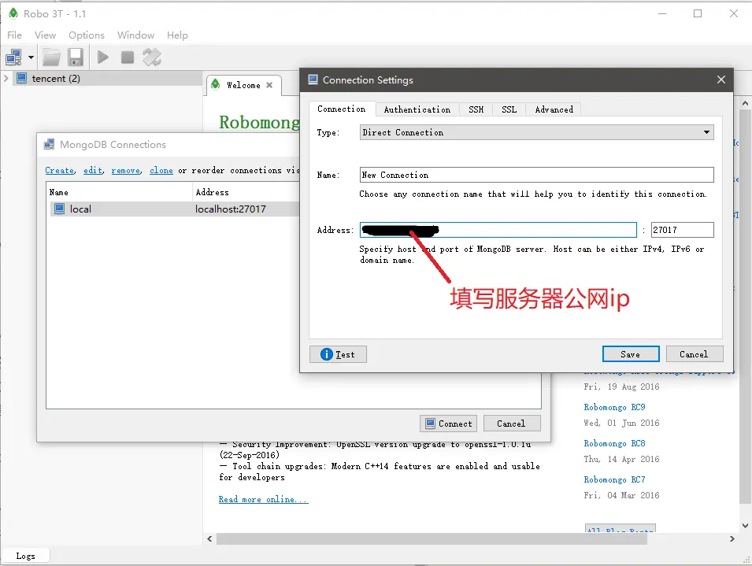The height and width of the screenshot is (566, 752).
Task: Switch to the Advanced tab
Action: click(554, 109)
